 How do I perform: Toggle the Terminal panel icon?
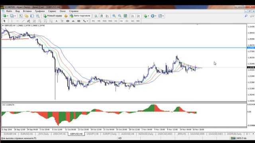click(x=38, y=16)
